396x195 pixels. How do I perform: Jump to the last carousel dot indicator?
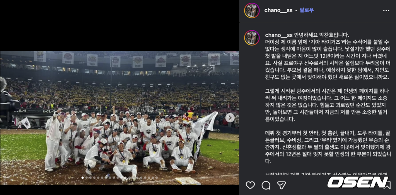coord(157,178)
